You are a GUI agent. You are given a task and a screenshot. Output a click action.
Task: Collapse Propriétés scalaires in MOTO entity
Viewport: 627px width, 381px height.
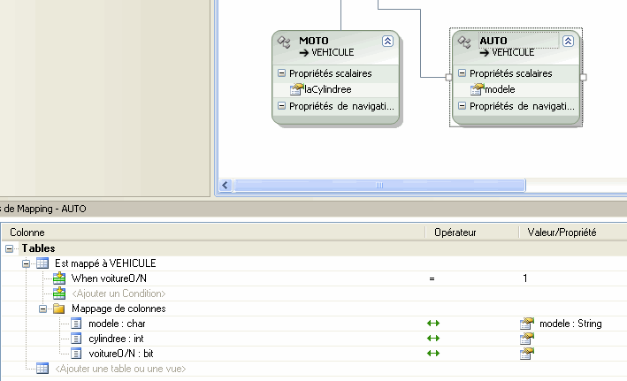(281, 73)
